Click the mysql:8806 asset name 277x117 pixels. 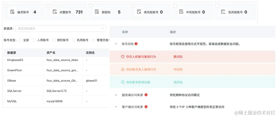(55, 101)
